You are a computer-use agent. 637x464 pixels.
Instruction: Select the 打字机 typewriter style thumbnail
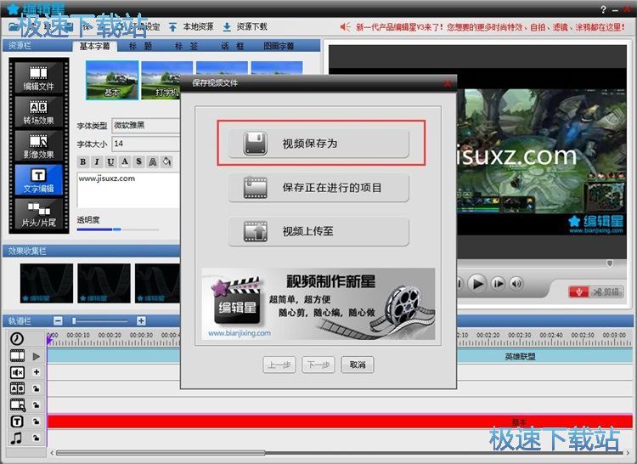(161, 80)
